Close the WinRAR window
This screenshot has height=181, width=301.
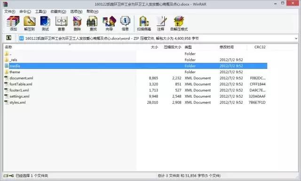point(293,3)
